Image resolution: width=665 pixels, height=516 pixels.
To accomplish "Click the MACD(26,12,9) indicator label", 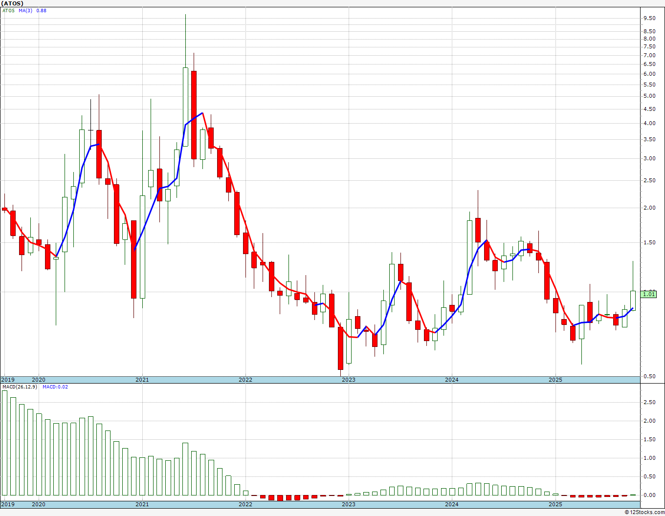I will click(20, 387).
